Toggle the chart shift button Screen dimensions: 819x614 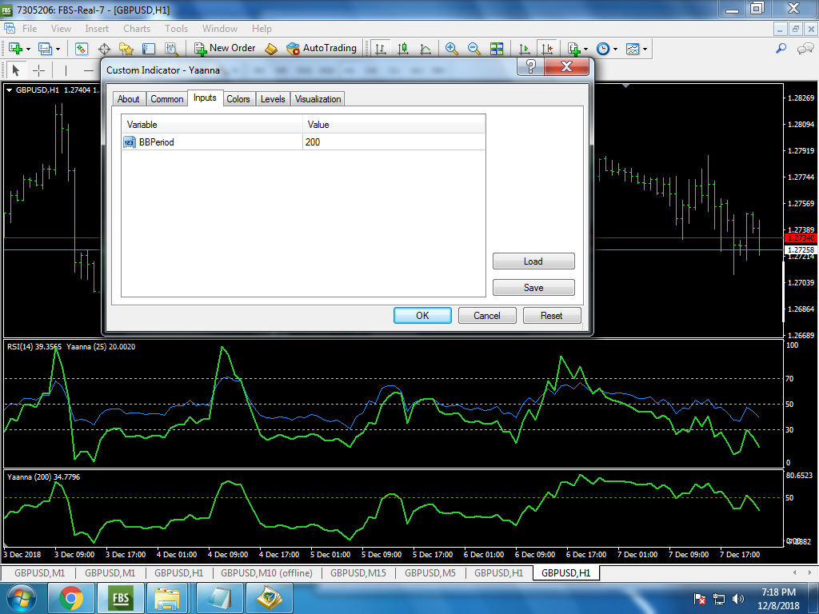point(547,49)
